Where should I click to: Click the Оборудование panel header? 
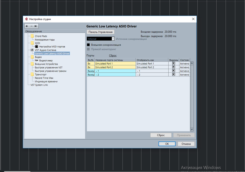tap(55, 31)
